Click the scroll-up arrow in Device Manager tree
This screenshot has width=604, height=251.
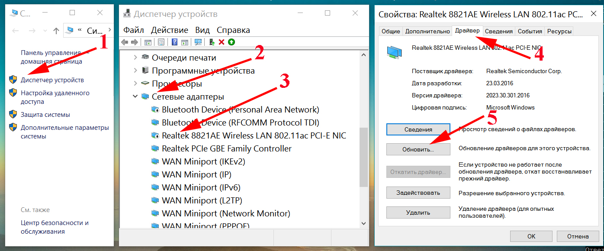pyautogui.click(x=364, y=54)
